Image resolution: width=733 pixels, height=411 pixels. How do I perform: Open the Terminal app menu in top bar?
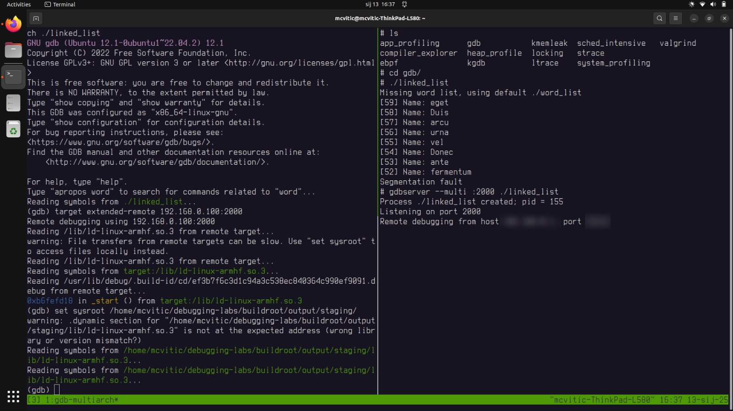60,5
